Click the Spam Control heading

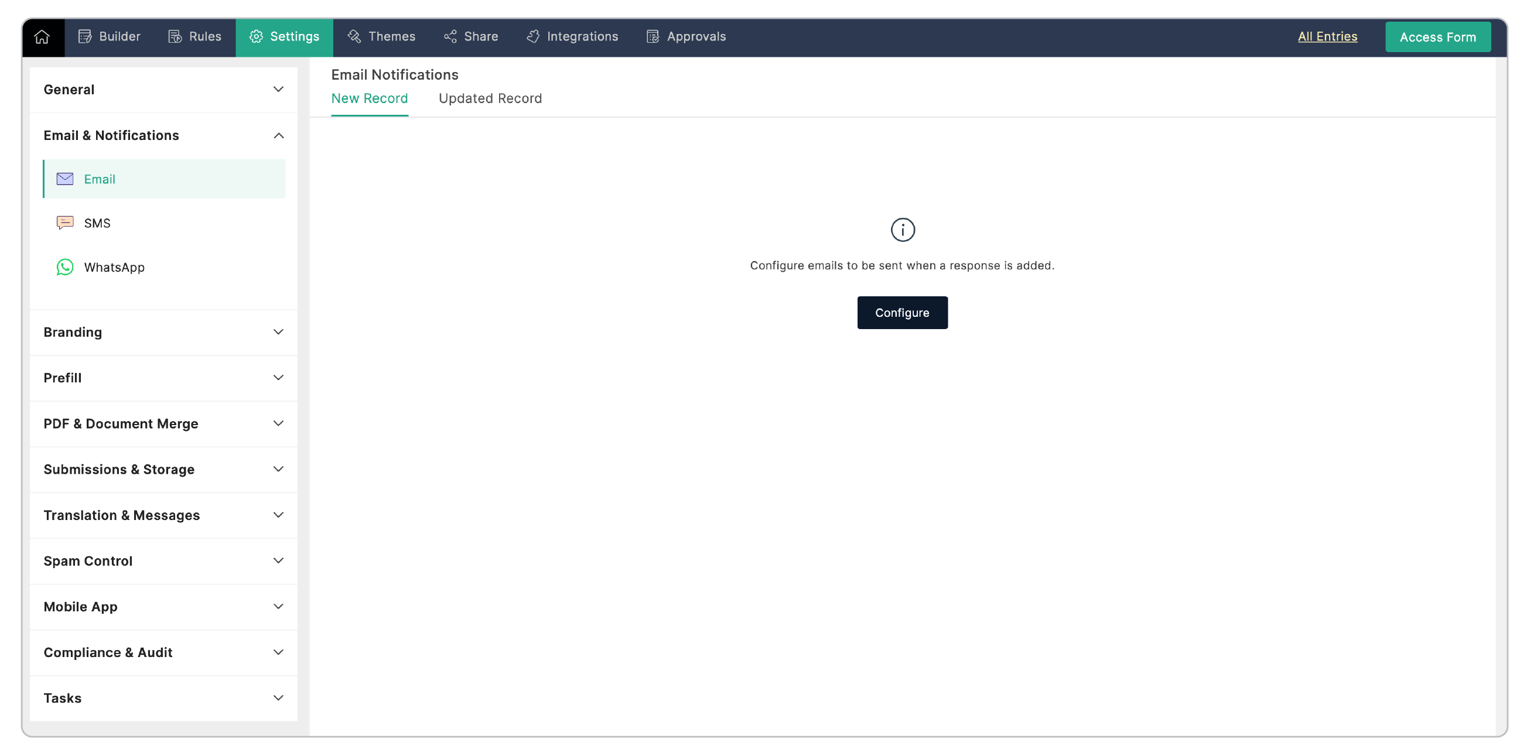[88, 560]
